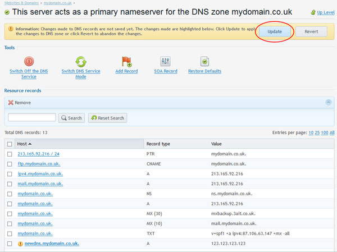Screen dimensions: 337x252
Task: Tick checkbox for the mydomain.co.uk NS record
Action: coord(10,194)
